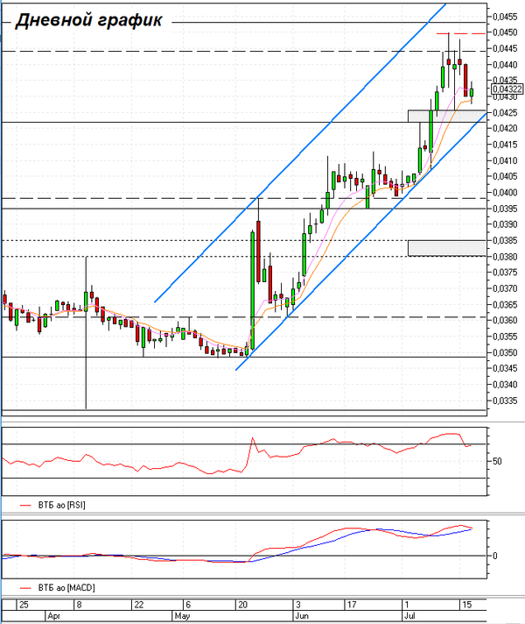Click date label 1 on time axis
Screen dimensions: 525x624
coord(407,605)
